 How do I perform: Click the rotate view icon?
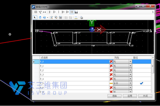click(44, 18)
